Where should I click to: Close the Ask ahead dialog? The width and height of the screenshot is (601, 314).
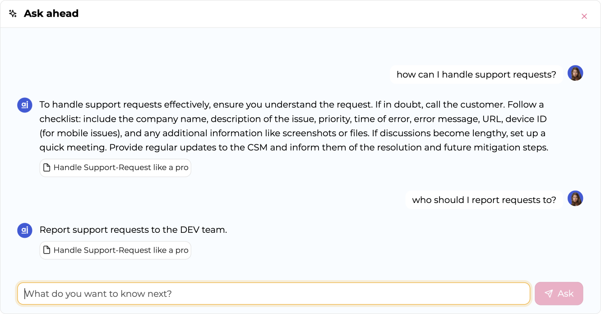(x=584, y=16)
